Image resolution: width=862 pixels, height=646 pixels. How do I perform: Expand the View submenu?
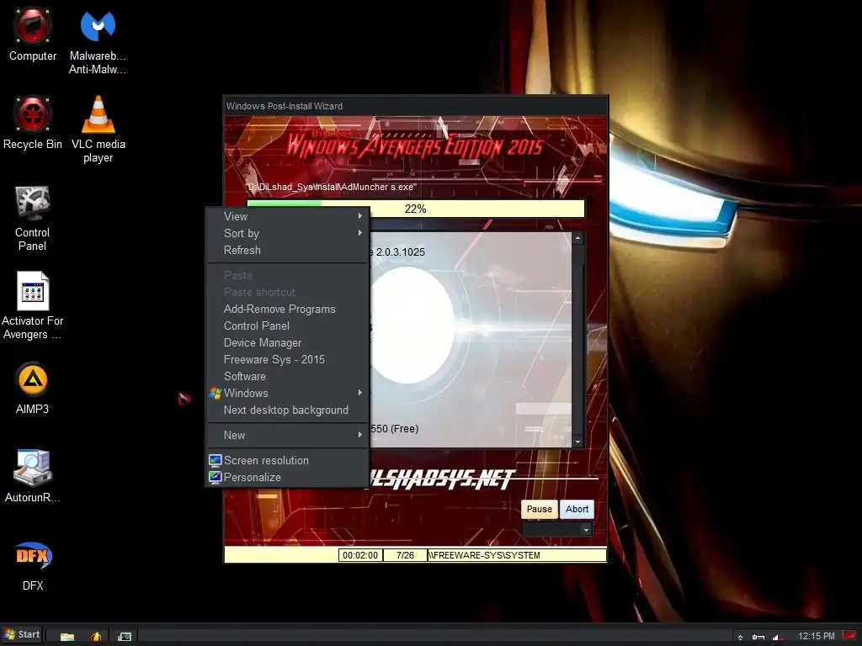click(287, 216)
